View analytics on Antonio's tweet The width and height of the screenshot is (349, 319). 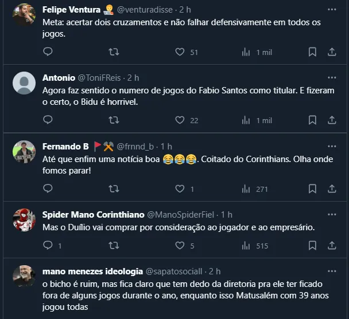coord(246,120)
